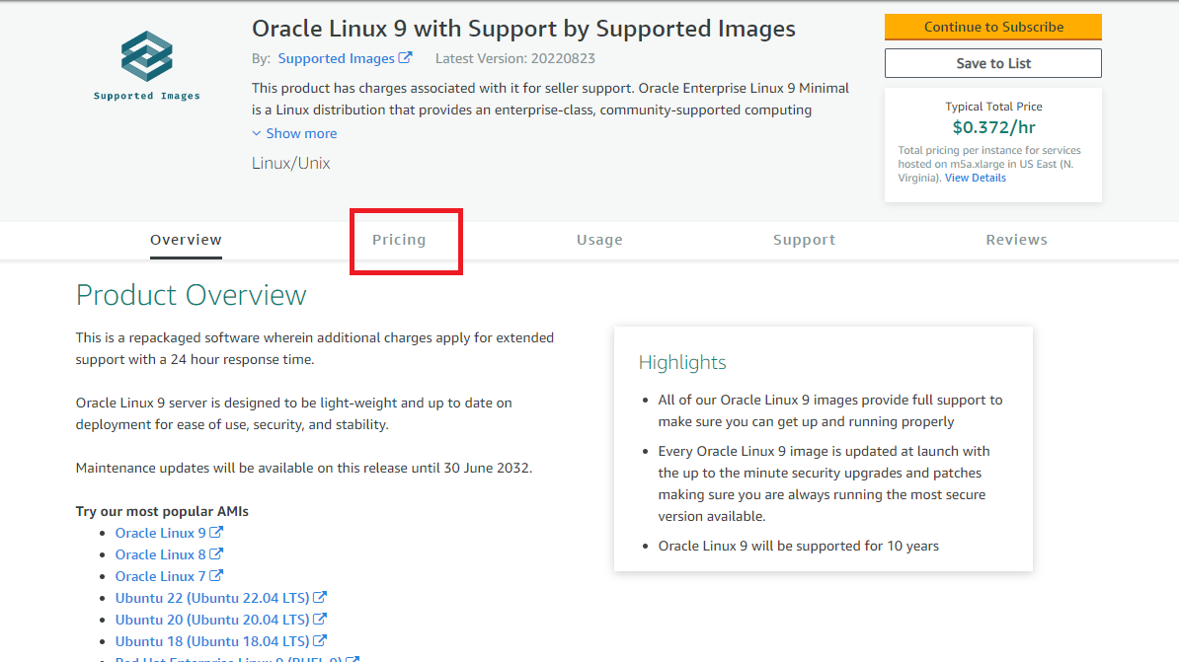This screenshot has width=1179, height=662.
Task: Click the highlight 'Oracle Linux 9 will be supported for 10 years'
Action: tap(799, 547)
